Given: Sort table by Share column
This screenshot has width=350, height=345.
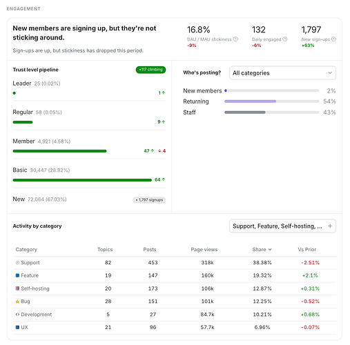Looking at the screenshot, I should tap(262, 250).
